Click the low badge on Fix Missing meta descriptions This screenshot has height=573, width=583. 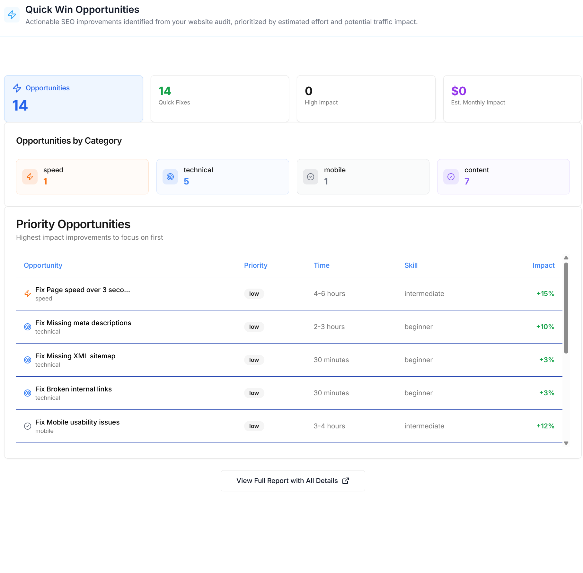pos(254,327)
